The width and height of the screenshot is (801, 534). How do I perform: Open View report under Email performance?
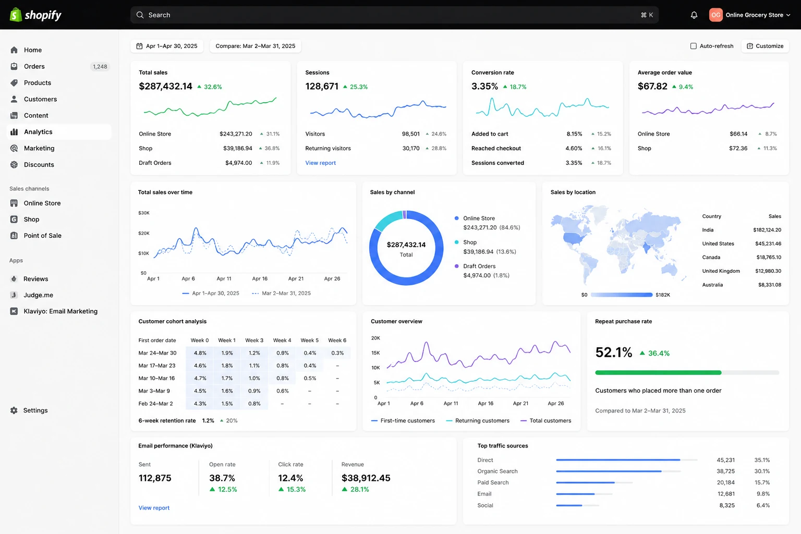coord(154,508)
